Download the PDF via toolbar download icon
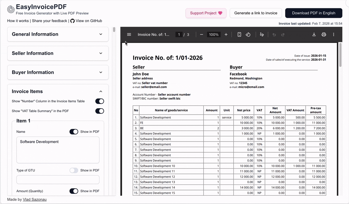This screenshot has width=349, height=204. point(314,34)
